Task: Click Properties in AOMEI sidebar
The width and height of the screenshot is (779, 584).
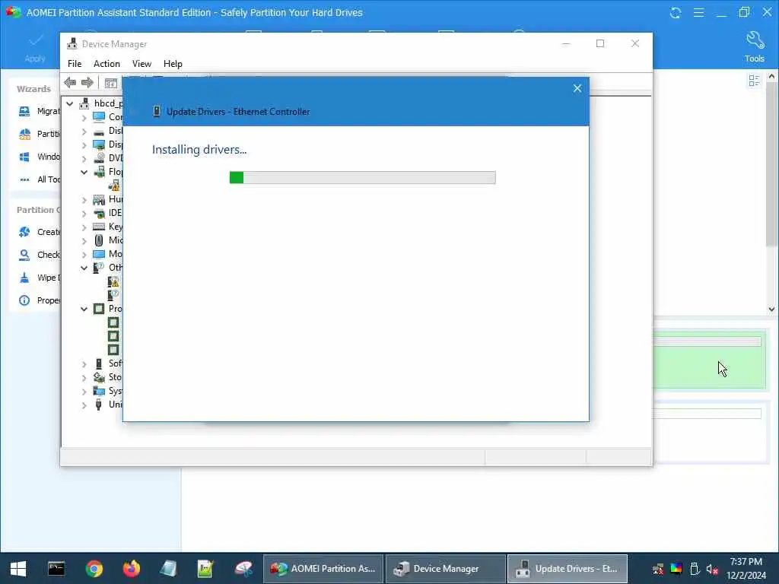Action: coord(39,300)
